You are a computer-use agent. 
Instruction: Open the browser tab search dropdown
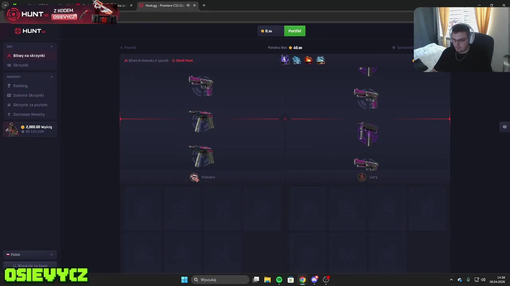tap(5, 6)
